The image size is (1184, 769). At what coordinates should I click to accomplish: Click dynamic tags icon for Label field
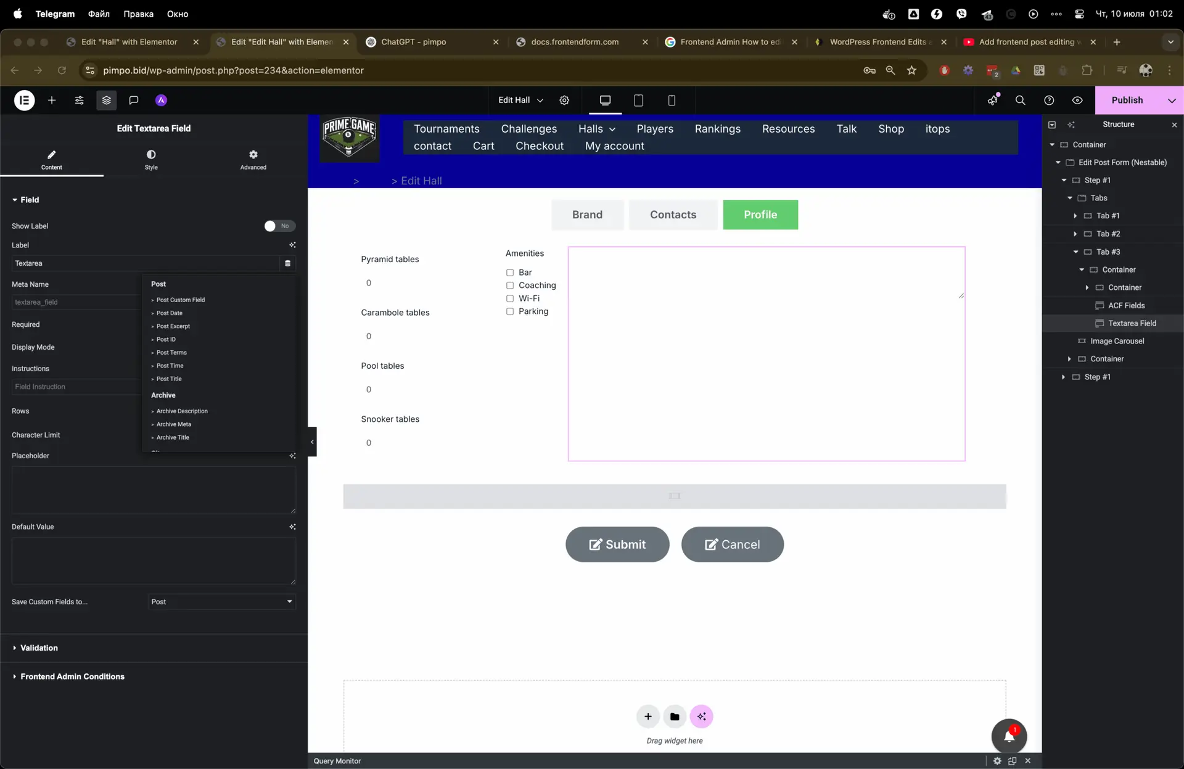pyautogui.click(x=287, y=263)
